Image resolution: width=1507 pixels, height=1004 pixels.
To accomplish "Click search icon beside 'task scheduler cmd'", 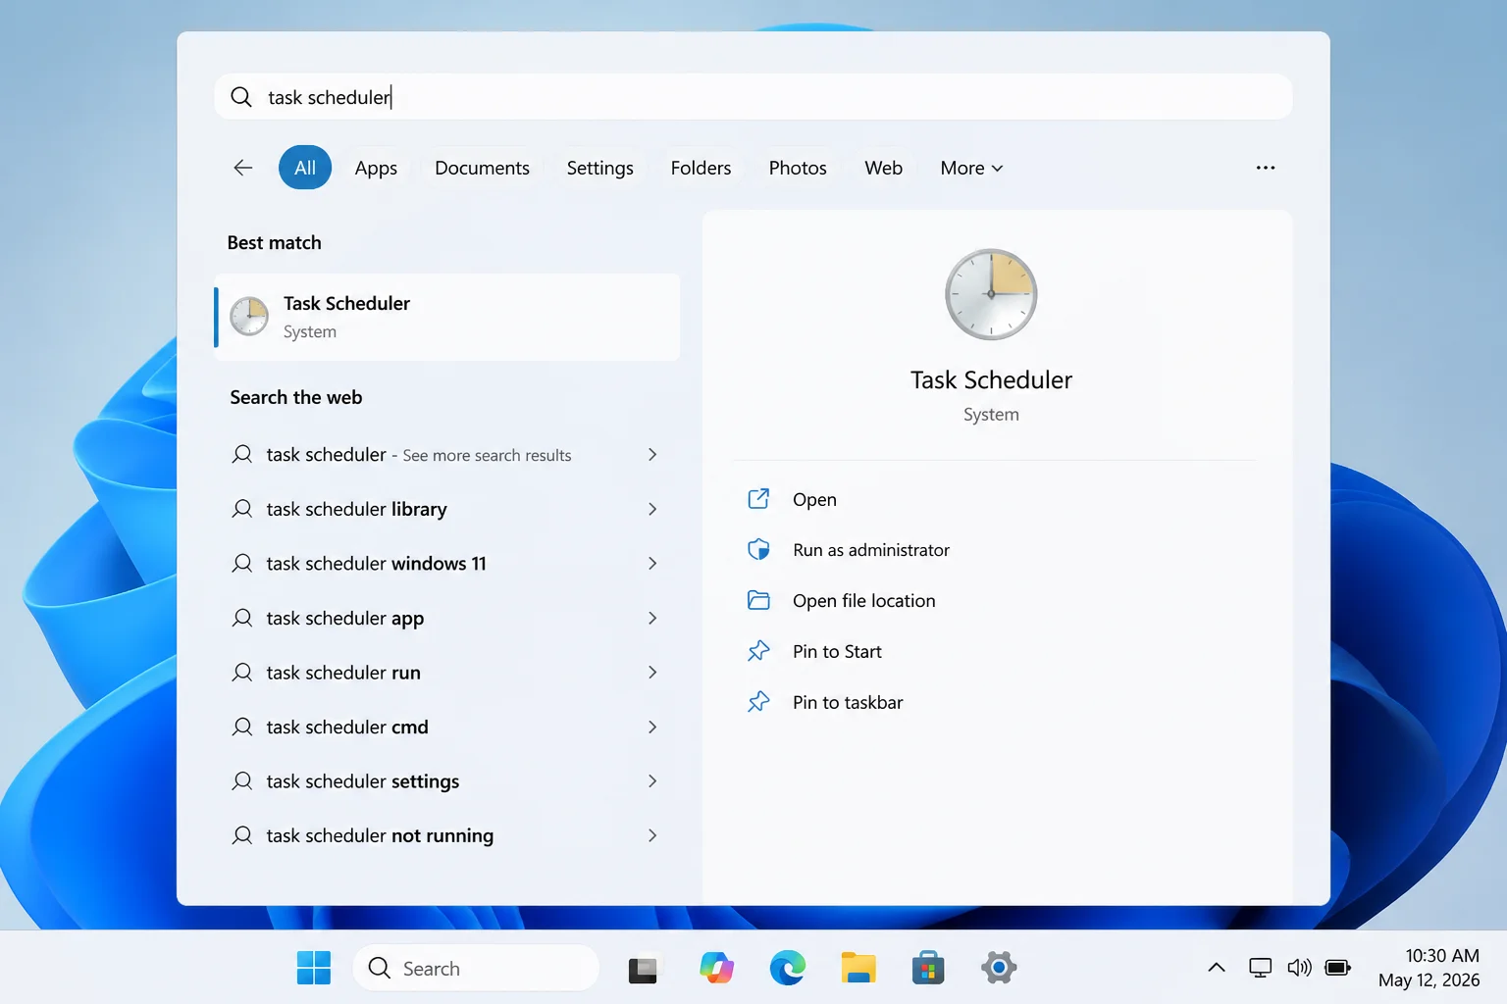I will 242,727.
